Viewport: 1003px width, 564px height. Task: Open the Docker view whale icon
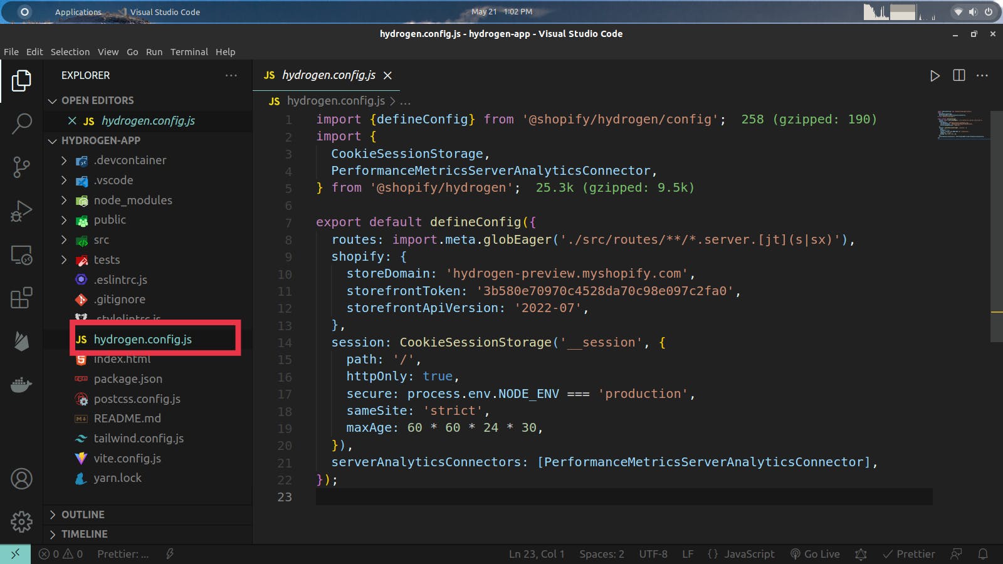21,384
